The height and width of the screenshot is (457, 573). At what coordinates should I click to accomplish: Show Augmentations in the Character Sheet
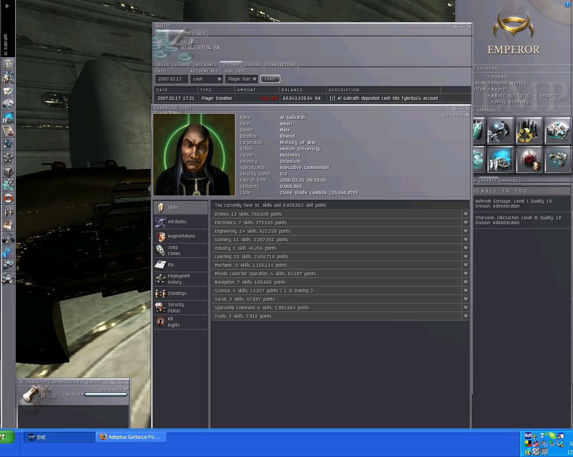[x=181, y=236]
